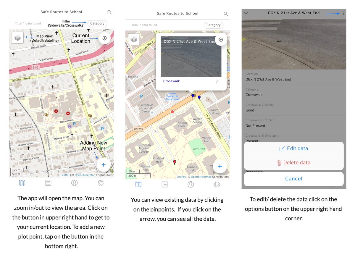Click Location value DGX N 21st Ave & West End
This screenshot has height=260, width=355.
[268, 79]
